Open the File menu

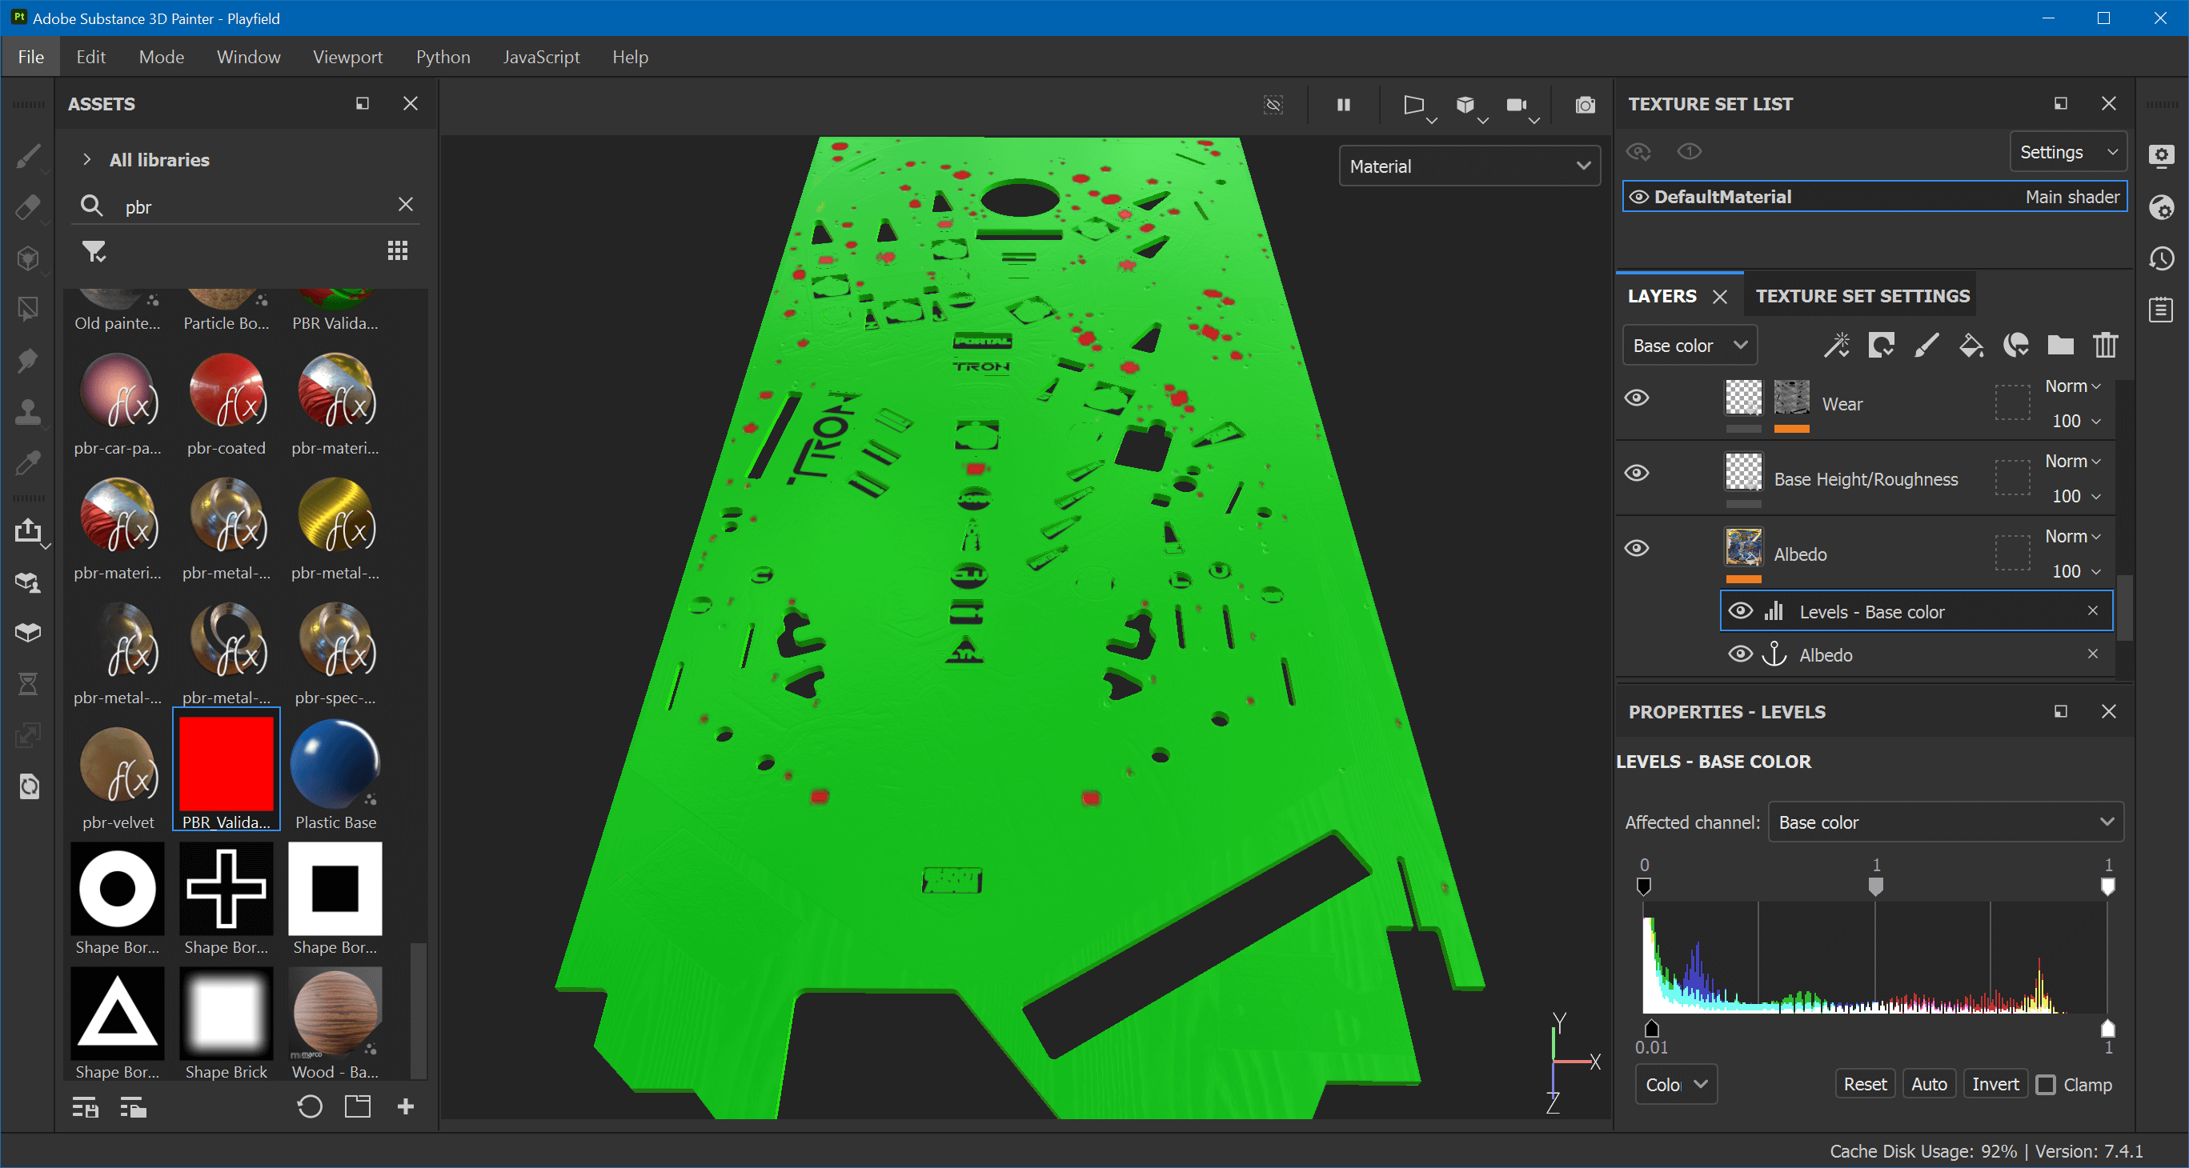30,56
